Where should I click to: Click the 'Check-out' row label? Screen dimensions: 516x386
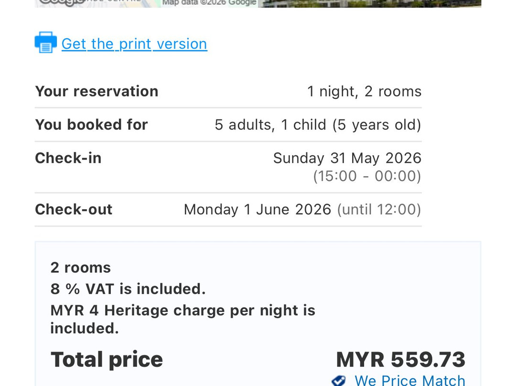tap(74, 209)
